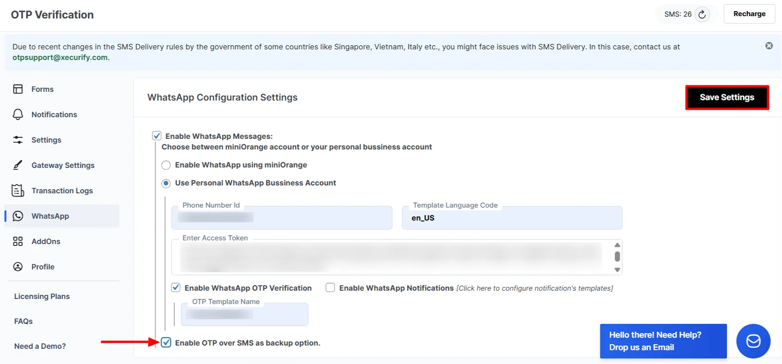Viewport: 782px width, 364px height.
Task: Toggle Enable OTP over SMS backup checkbox
Action: [x=166, y=342]
